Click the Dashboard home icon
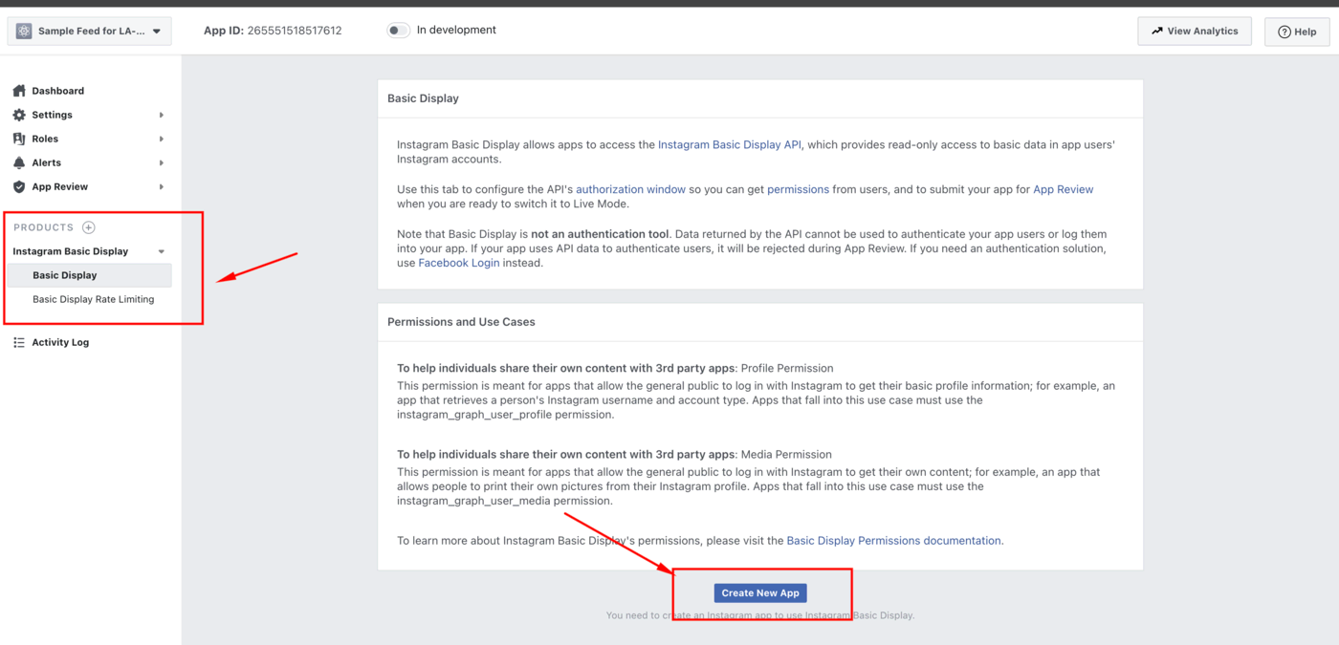This screenshot has height=645, width=1339. pyautogui.click(x=19, y=91)
